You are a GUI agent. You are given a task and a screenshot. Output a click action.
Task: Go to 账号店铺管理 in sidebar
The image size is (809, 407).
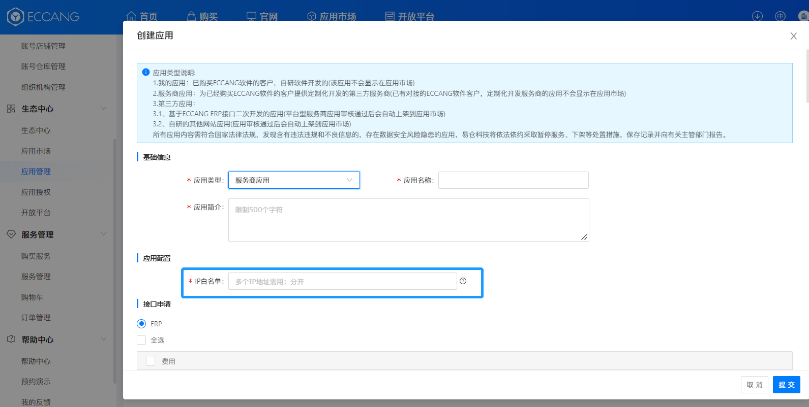(43, 46)
